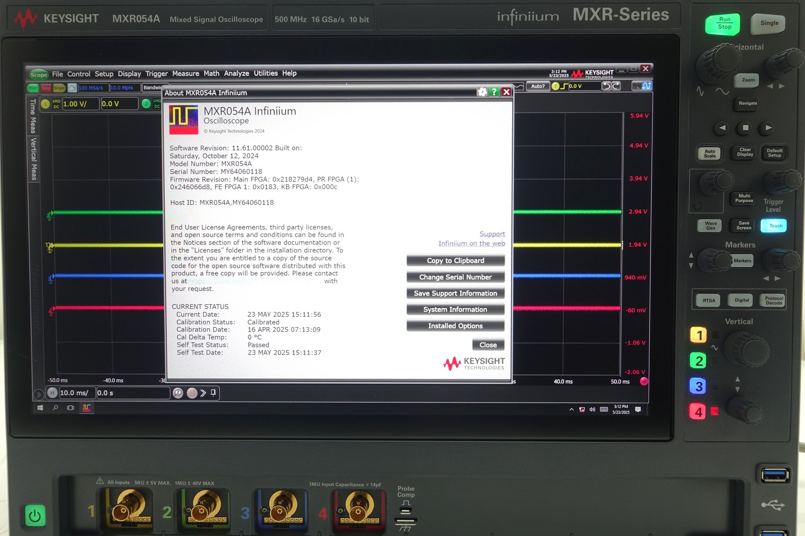Open the Windows Start menu
Viewport: 805px width, 536px height.
coord(40,408)
